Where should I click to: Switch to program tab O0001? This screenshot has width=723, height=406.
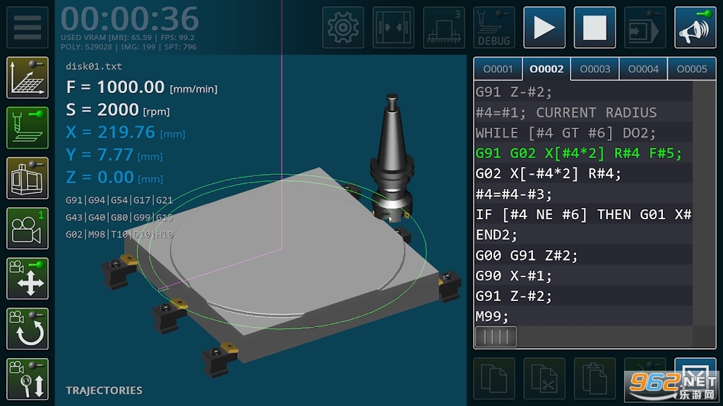[x=498, y=69]
